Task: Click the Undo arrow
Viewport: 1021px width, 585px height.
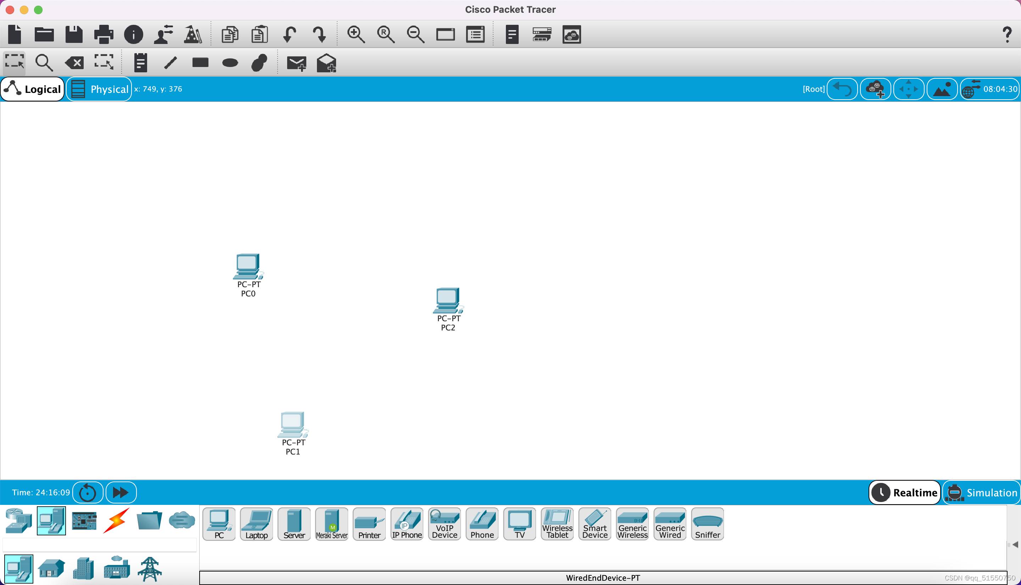Action: 289,34
